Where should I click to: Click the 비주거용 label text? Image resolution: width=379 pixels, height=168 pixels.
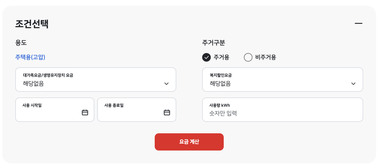point(266,57)
